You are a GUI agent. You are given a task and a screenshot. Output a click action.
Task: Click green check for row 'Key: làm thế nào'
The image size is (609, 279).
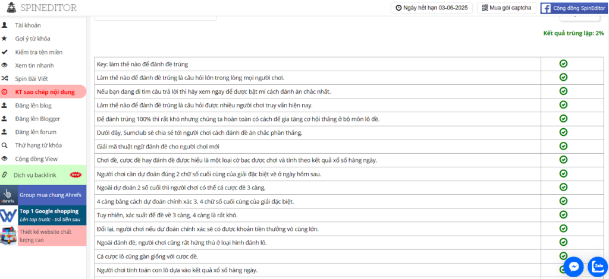click(x=563, y=64)
